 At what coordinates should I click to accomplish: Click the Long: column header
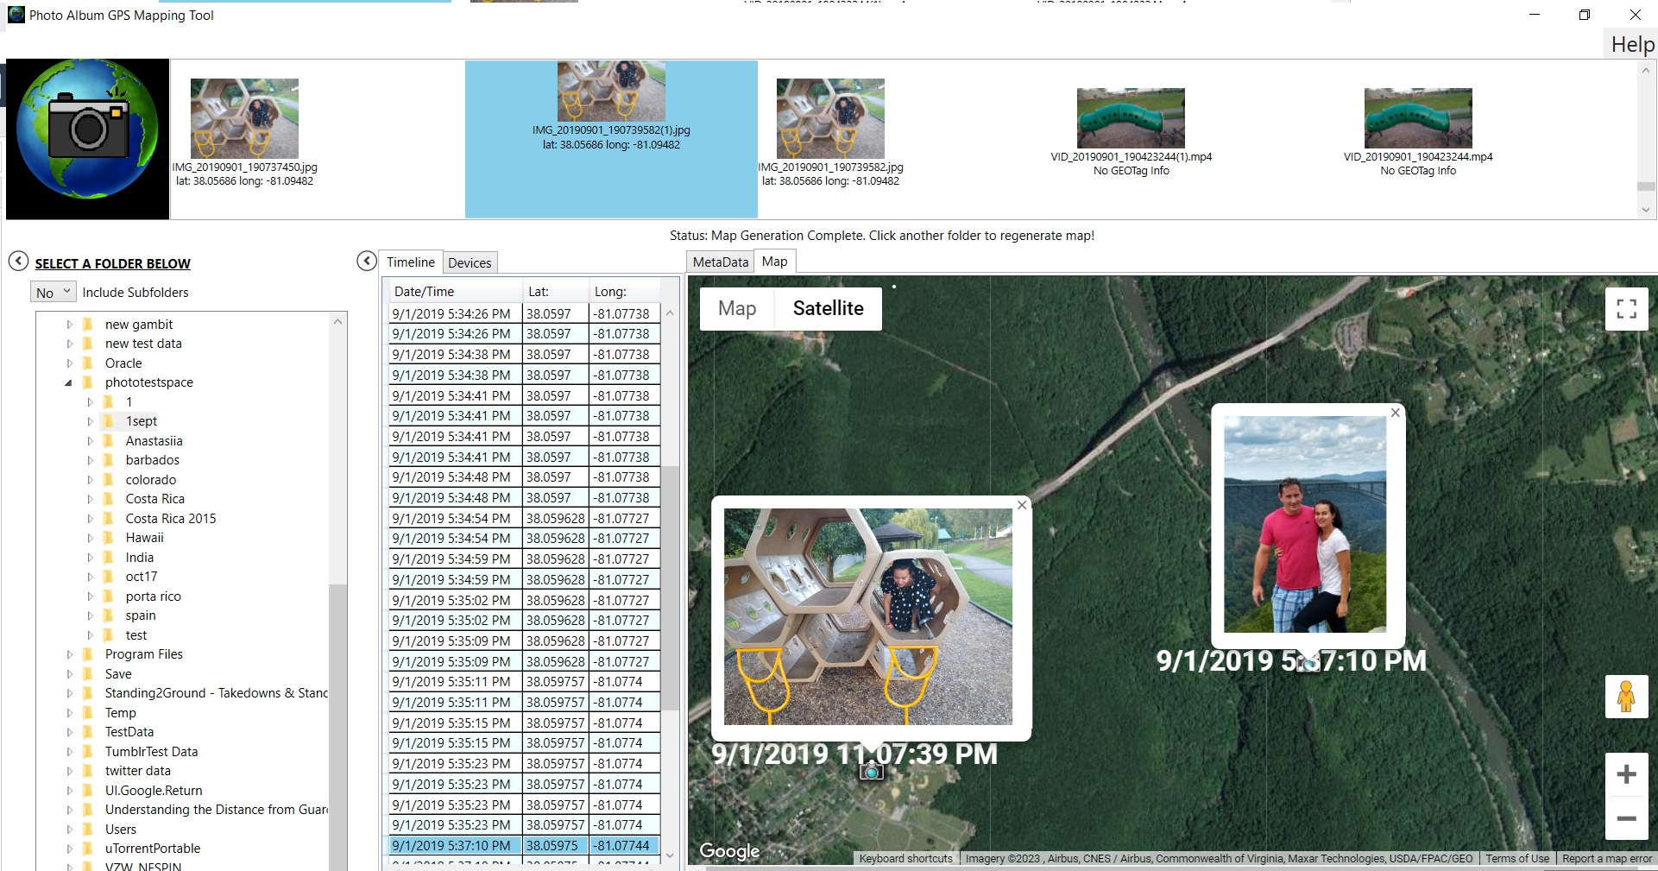coord(625,292)
